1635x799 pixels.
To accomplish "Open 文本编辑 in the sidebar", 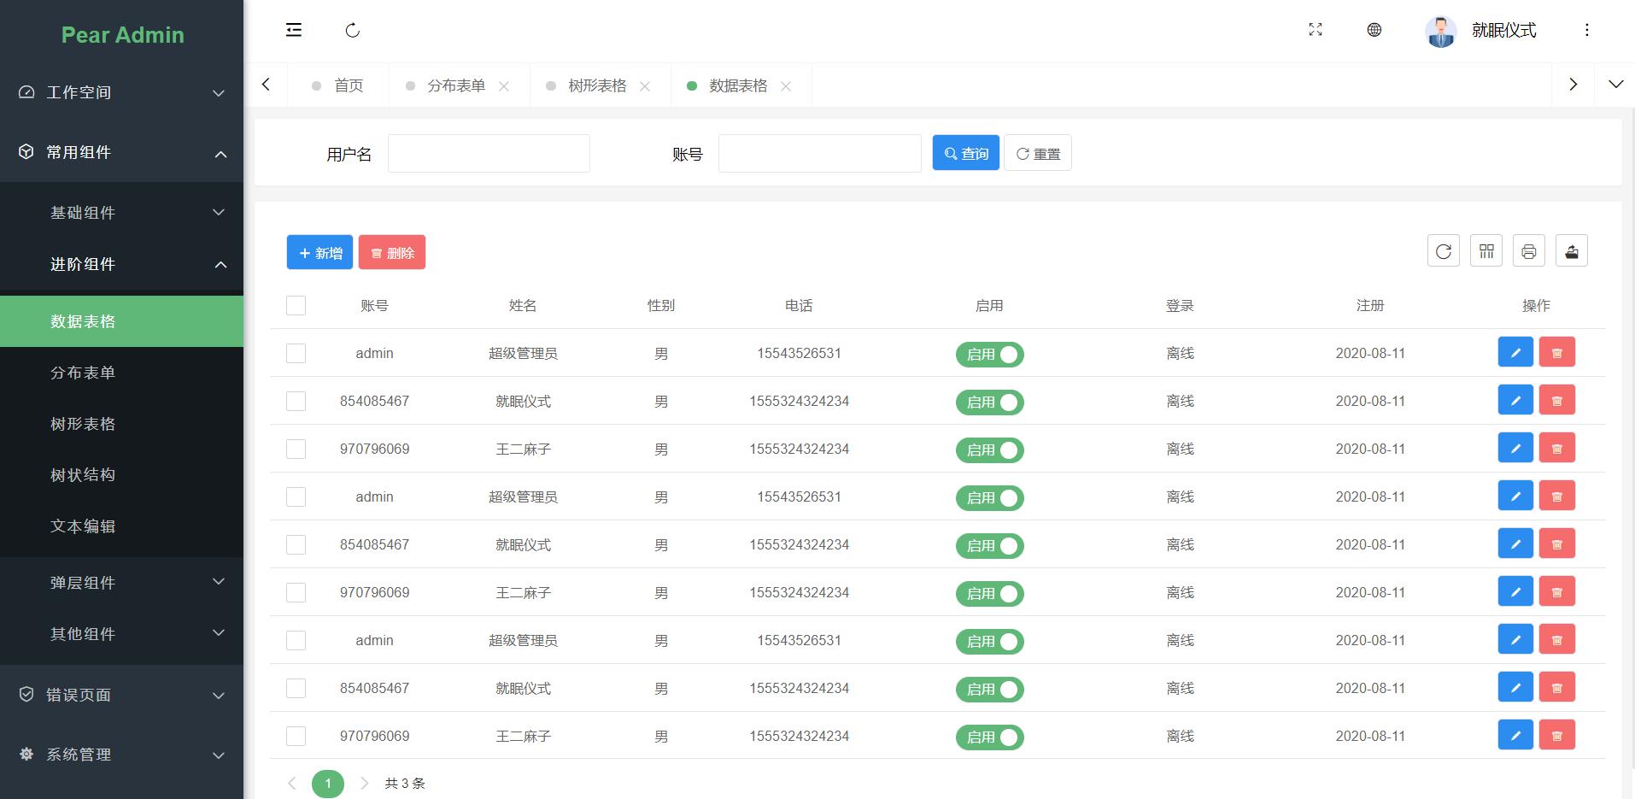I will (121, 526).
